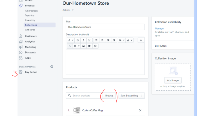Image resolution: width=204 pixels, height=116 pixels.
Task: Select Collections in the sidebar
Action: point(40,25)
